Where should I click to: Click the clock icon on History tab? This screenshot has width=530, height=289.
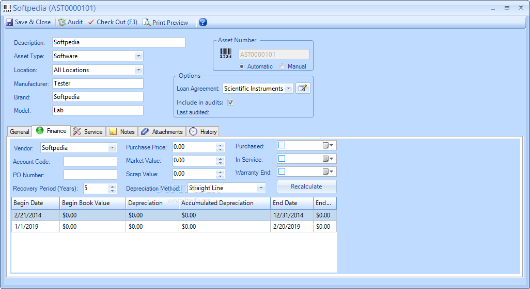pos(193,131)
